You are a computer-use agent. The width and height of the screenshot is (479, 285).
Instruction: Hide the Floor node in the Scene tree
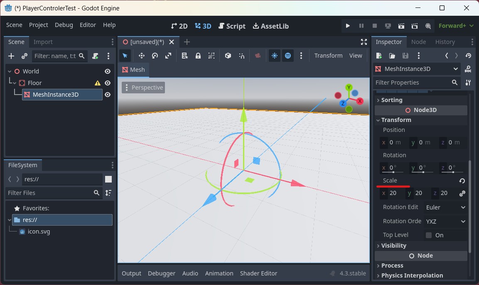click(107, 83)
